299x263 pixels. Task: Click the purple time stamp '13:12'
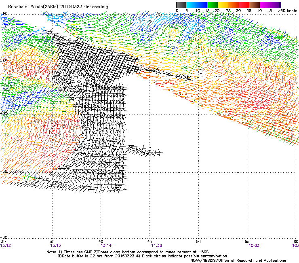pos(6,246)
